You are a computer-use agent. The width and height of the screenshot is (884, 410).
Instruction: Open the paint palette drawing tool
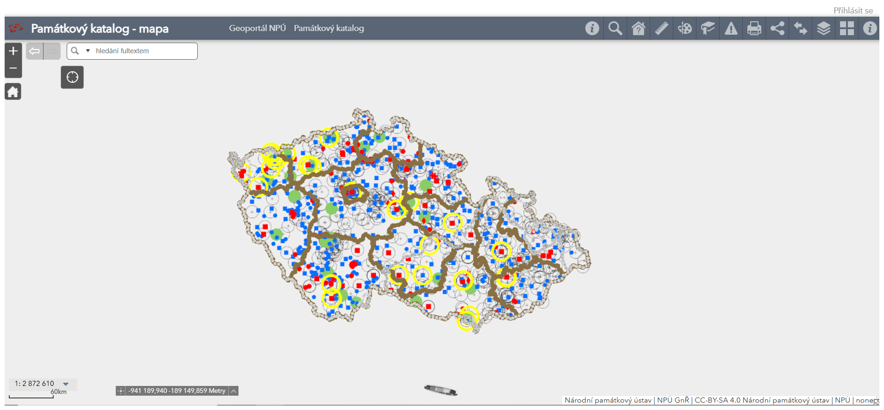[684, 29]
